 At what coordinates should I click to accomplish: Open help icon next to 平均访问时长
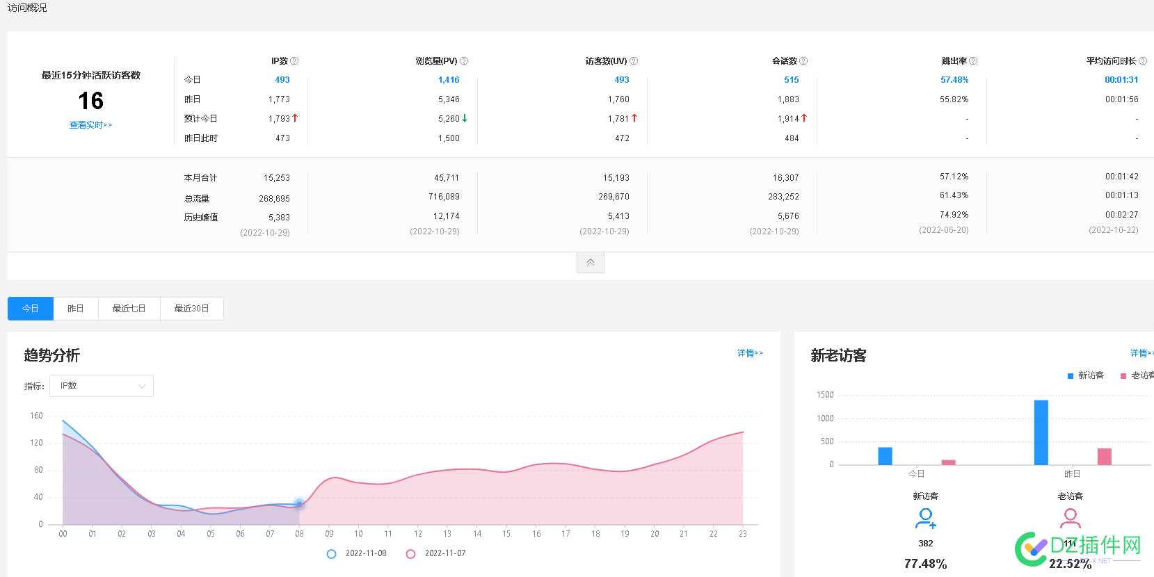[x=1143, y=61]
